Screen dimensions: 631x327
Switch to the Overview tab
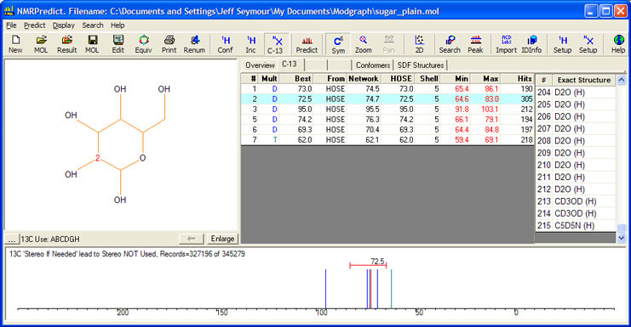click(x=260, y=65)
